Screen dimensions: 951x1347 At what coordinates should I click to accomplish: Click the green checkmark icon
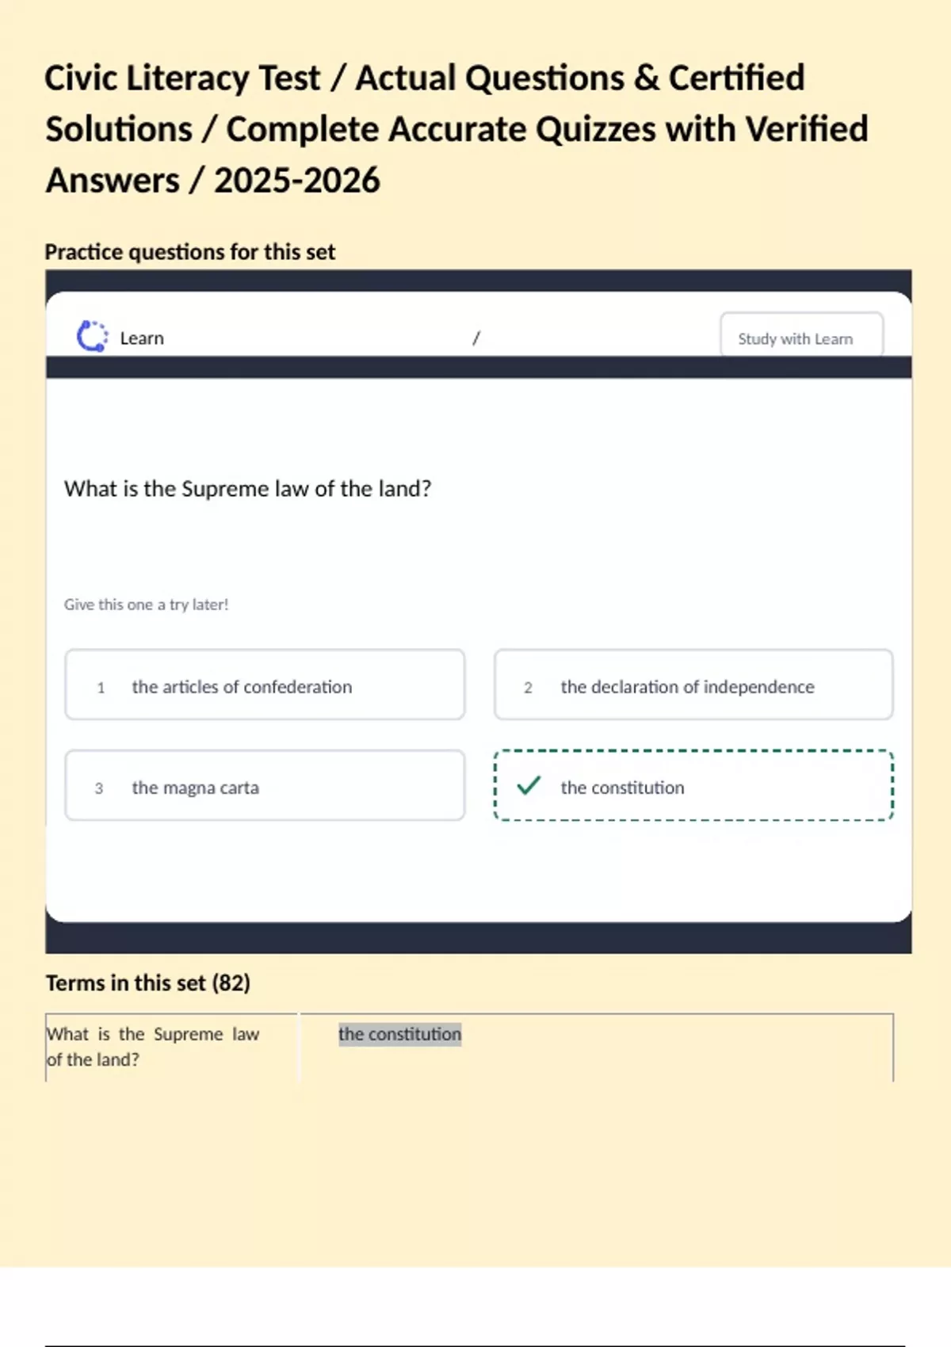[x=528, y=786]
